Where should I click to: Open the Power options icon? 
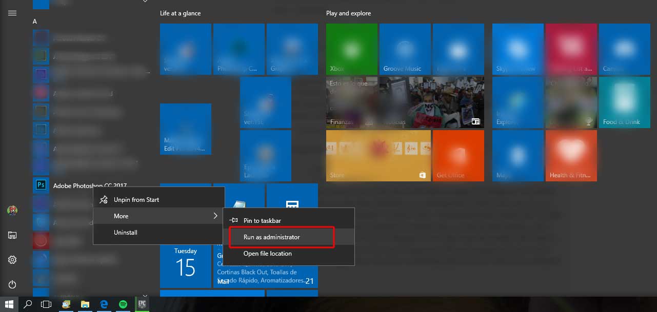pos(12,284)
